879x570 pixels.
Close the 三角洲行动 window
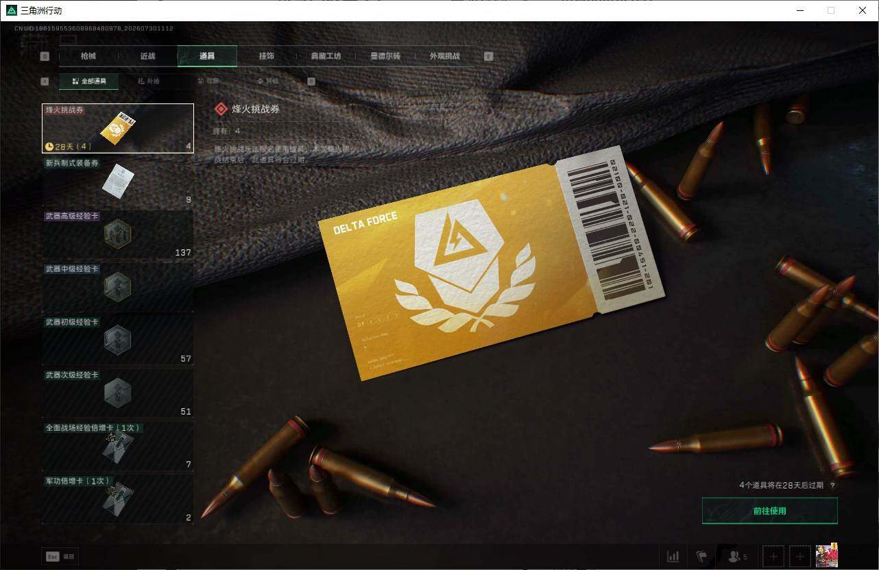click(x=863, y=10)
